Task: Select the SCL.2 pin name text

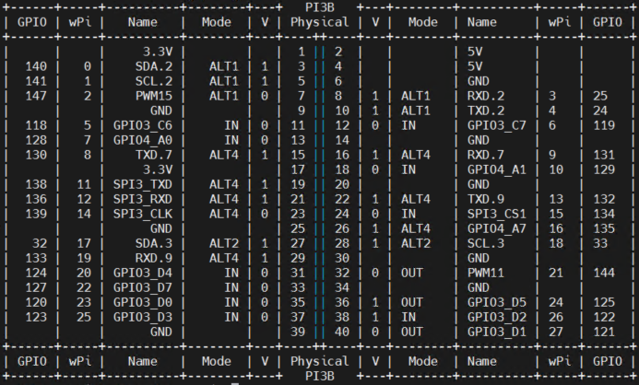Action: pyautogui.click(x=158, y=81)
